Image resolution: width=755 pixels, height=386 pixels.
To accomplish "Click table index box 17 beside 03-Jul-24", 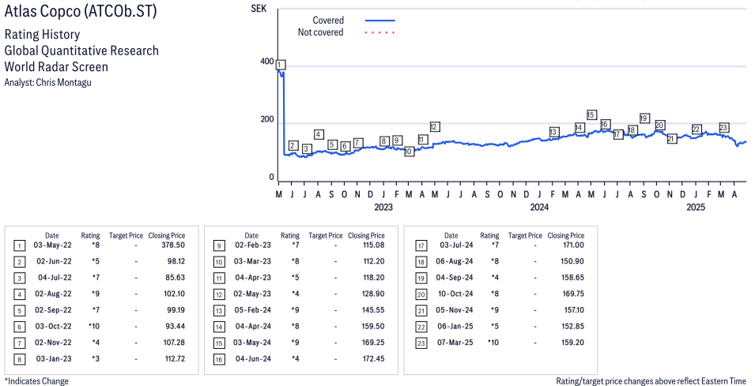I will (x=421, y=246).
